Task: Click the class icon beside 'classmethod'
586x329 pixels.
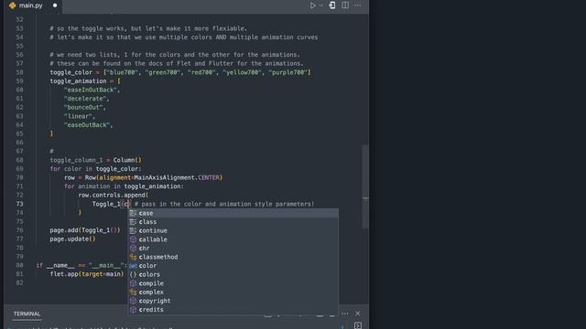Action: click(133, 257)
